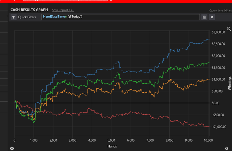Click the Hands x-axis title
232x151 pixels.
click(112, 146)
